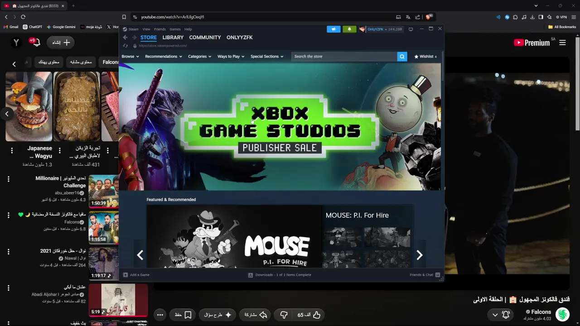Click the browser back arrow
This screenshot has height=326, width=580.
tap(6, 17)
